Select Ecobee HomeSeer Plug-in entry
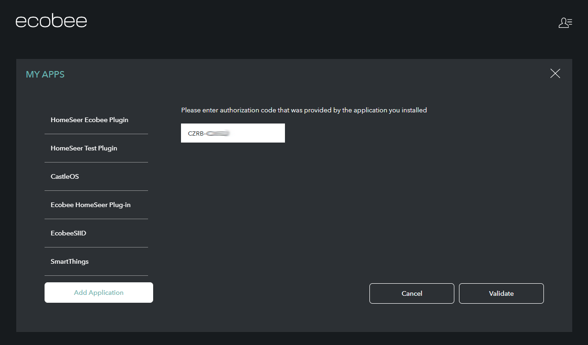Screen dimensions: 588x345 90,205
